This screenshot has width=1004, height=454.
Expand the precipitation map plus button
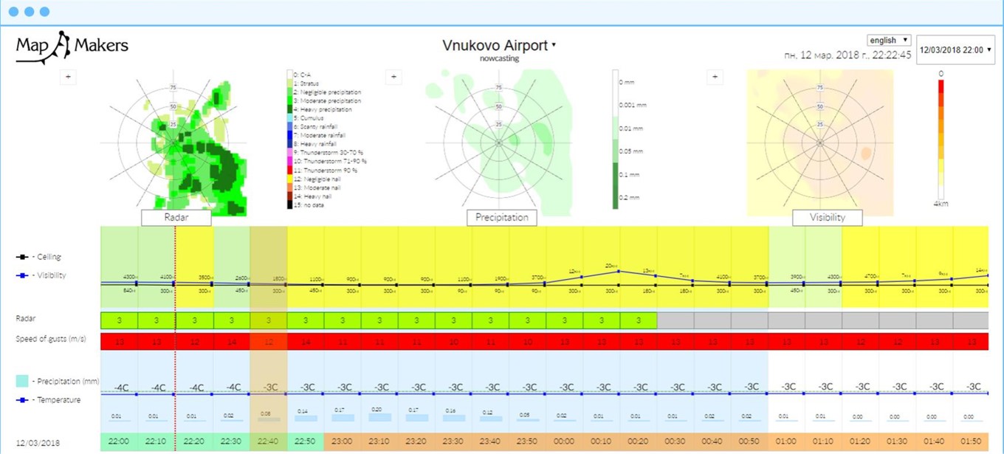394,77
